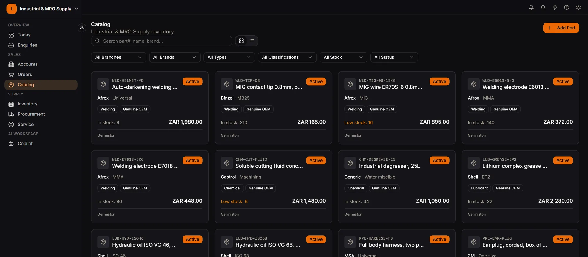Open the Industrial & MRO Supply workspace switcher
The height and width of the screenshot is (257, 588).
[x=42, y=9]
